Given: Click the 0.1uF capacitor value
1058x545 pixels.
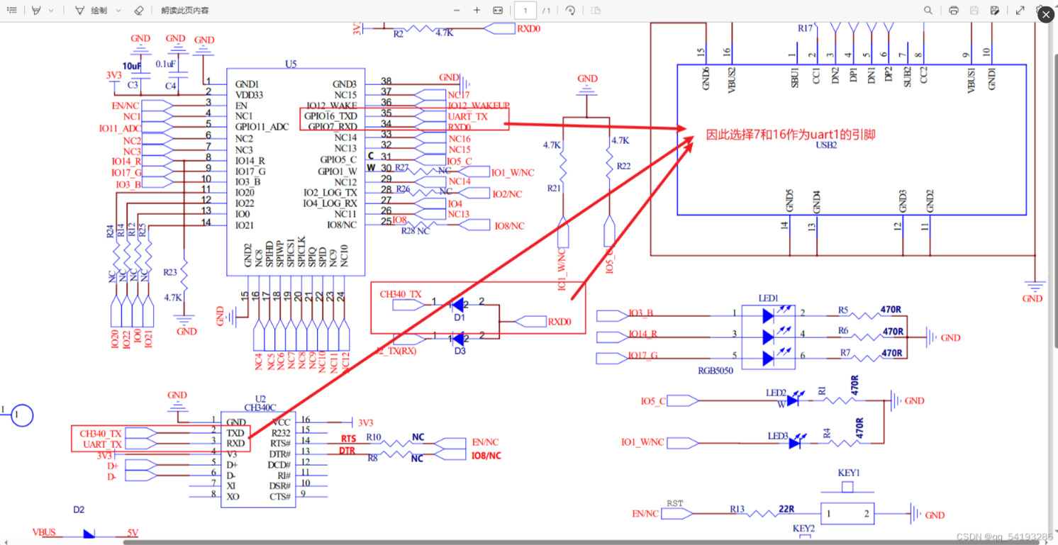Looking at the screenshot, I should (x=166, y=64).
